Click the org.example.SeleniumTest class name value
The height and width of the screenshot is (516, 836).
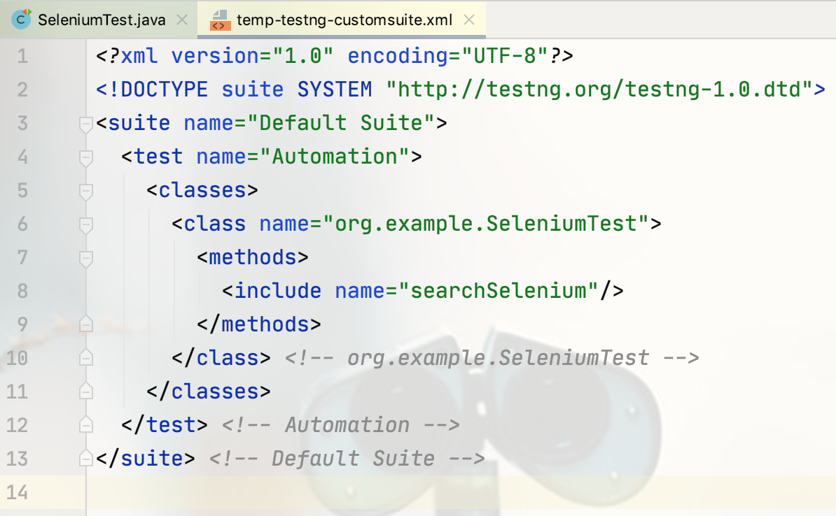pyautogui.click(x=486, y=224)
